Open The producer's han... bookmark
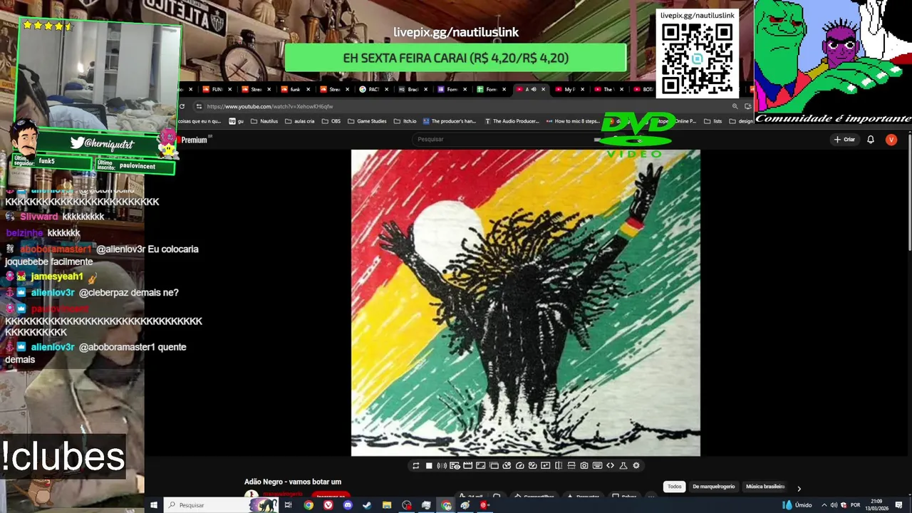The width and height of the screenshot is (912, 513). [450, 121]
